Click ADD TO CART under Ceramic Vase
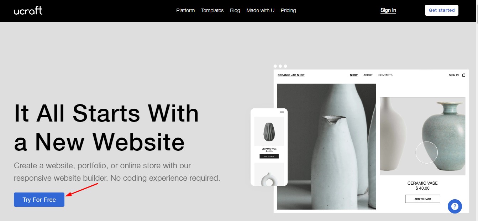Viewport: 478px width, 221px height. [x=423, y=199]
